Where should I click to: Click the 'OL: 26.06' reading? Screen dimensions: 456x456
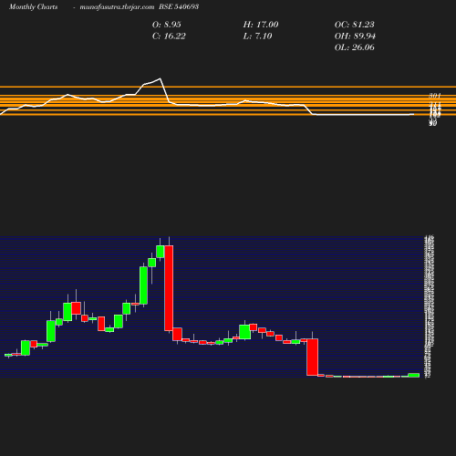[355, 47]
